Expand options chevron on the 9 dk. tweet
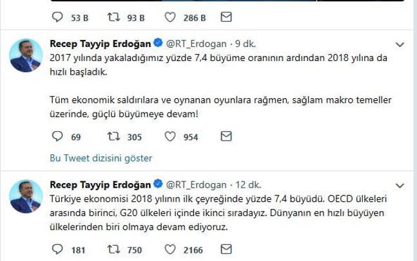 coord(400,44)
